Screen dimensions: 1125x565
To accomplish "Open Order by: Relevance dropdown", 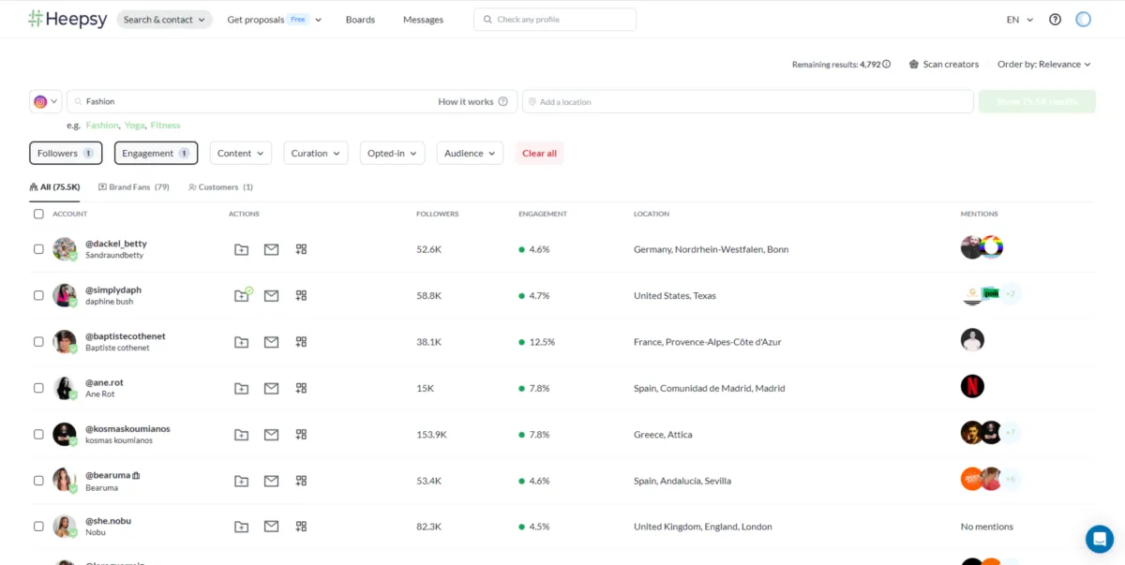I will tap(1044, 65).
